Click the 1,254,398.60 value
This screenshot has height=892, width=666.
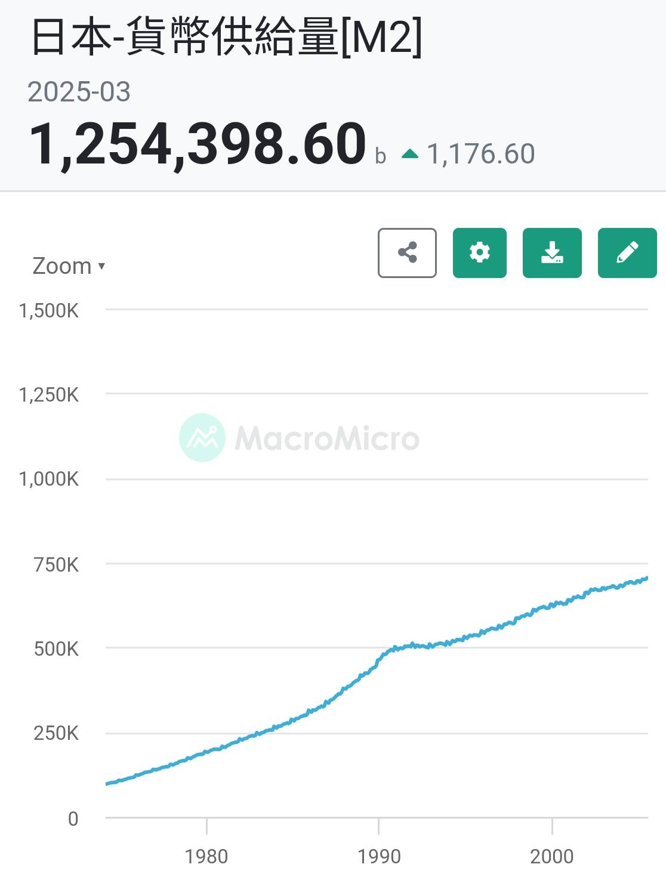(197, 144)
